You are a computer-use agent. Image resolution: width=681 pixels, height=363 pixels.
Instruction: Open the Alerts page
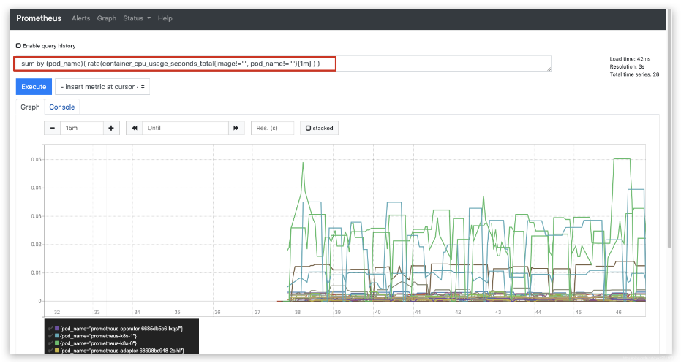pos(80,18)
